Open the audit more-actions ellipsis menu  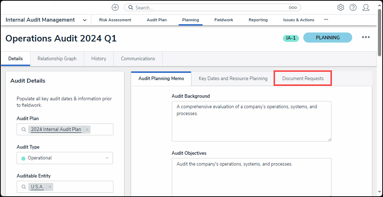pyautogui.click(x=366, y=38)
